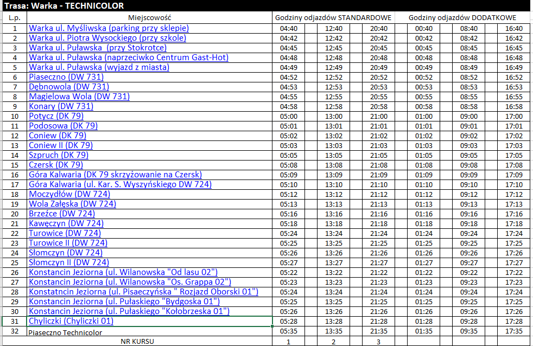This screenshot has width=533, height=346.
Task: Click the Coniew II (DK 79) link
Action: 61,145
